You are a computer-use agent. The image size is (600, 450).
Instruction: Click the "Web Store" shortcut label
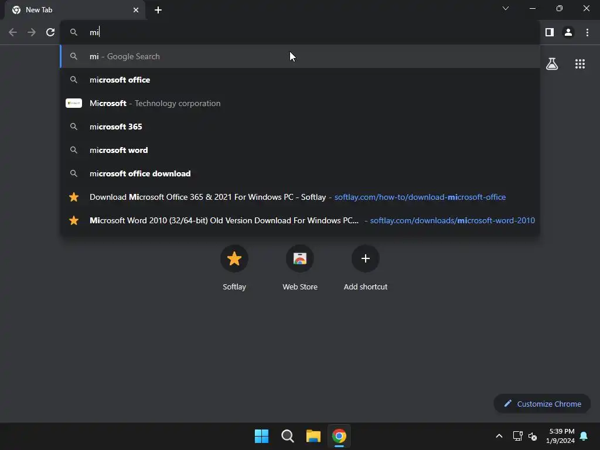pos(300,287)
